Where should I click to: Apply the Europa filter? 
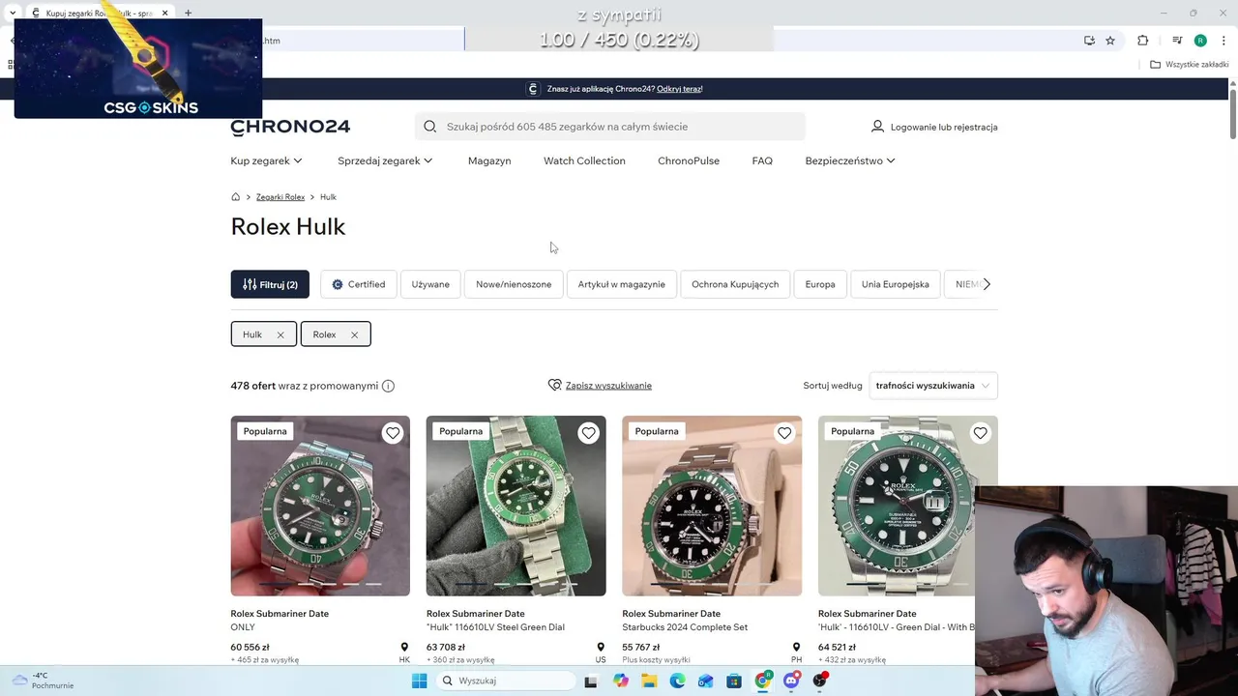pos(820,284)
